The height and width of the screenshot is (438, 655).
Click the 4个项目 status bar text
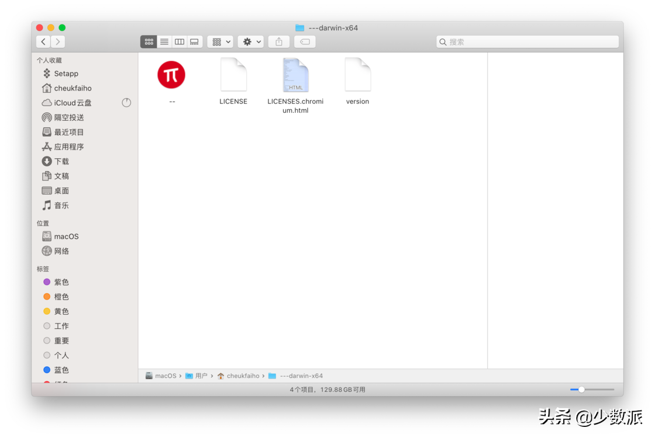tap(302, 390)
